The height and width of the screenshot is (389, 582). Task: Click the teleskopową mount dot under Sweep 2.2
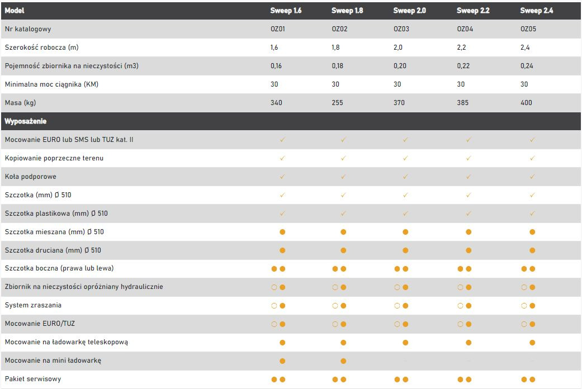[469, 342]
